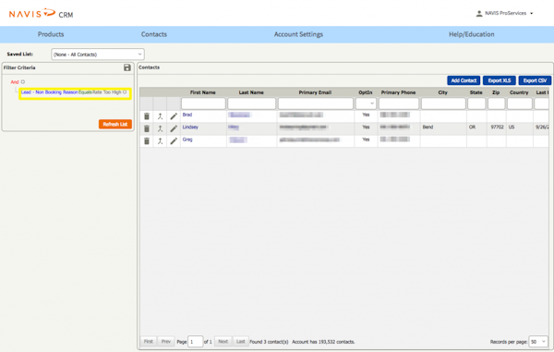Image resolution: width=554 pixels, height=352 pixels.
Task: Click the 'Found 3 contact(s)' text
Action: point(270,342)
